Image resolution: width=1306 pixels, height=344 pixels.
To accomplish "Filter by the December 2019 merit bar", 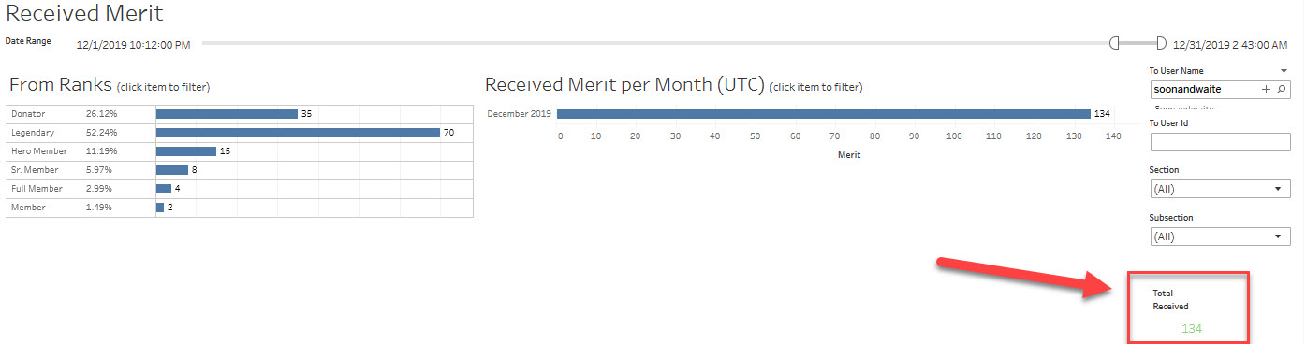I will pyautogui.click(x=823, y=114).
